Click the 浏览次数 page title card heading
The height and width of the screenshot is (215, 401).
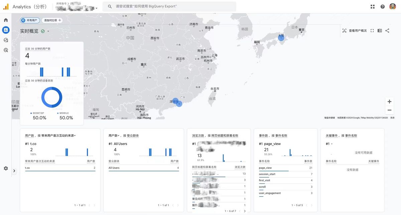215,136
